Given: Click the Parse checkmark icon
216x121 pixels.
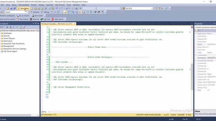Looking at the screenshot, I should click(x=55, y=12).
